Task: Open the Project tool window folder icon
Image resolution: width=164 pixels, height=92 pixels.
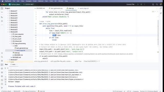Action: click(x=2, y=8)
